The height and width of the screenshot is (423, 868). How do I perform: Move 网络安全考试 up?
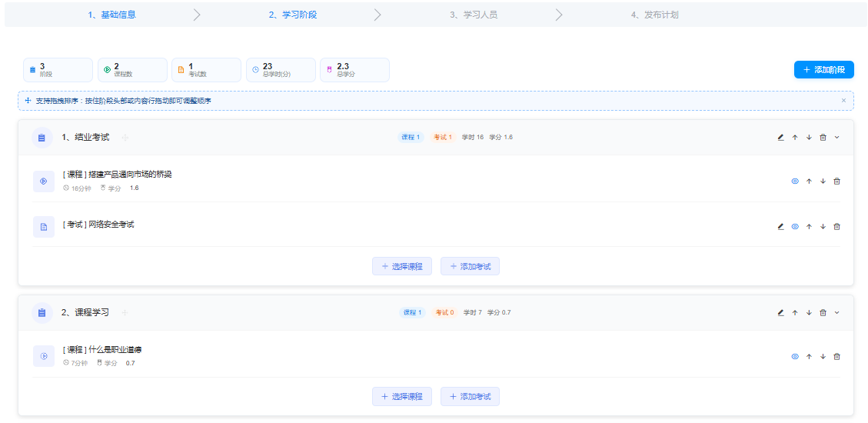(x=809, y=226)
